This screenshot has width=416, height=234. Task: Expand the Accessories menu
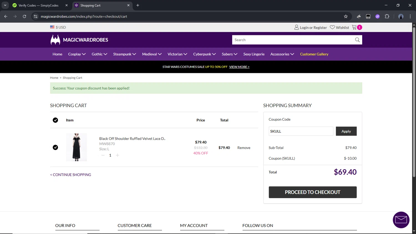282,54
